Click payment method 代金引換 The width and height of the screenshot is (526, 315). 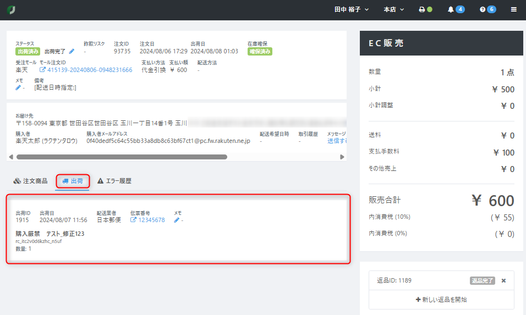(154, 70)
